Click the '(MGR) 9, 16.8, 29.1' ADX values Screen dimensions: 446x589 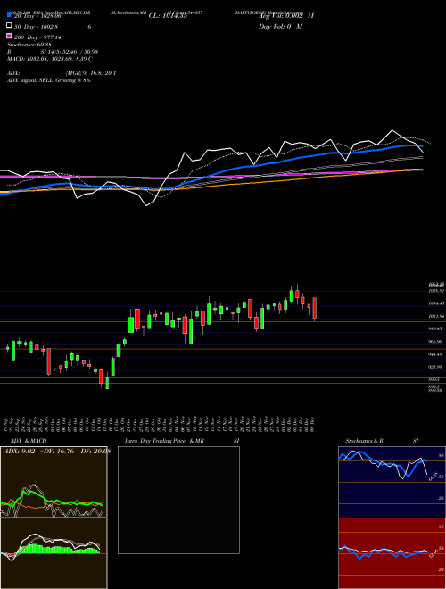coord(91,73)
